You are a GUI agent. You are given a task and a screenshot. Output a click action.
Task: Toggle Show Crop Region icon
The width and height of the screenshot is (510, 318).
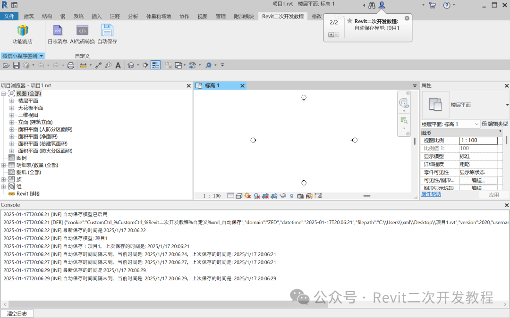[x=274, y=196]
